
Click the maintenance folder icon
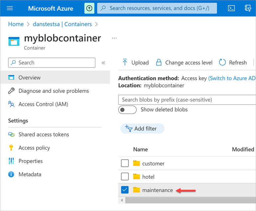(x=137, y=190)
